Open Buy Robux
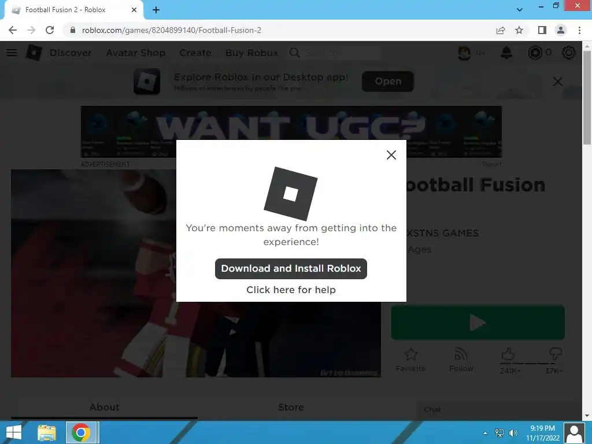 tap(252, 53)
